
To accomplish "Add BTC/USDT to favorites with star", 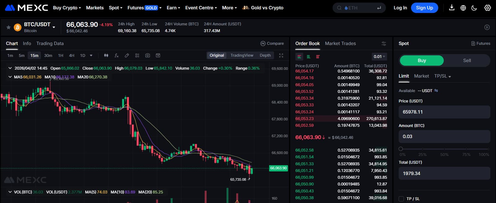I will pyautogui.click(x=8, y=27).
